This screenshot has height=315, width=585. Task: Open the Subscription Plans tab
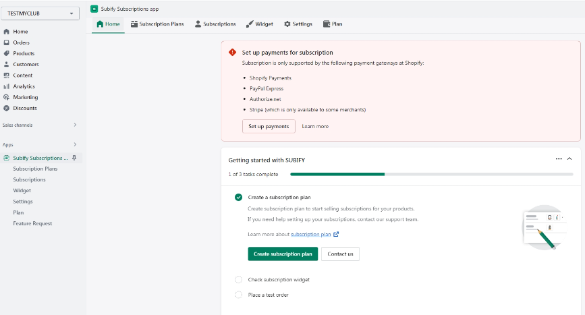pyautogui.click(x=157, y=24)
